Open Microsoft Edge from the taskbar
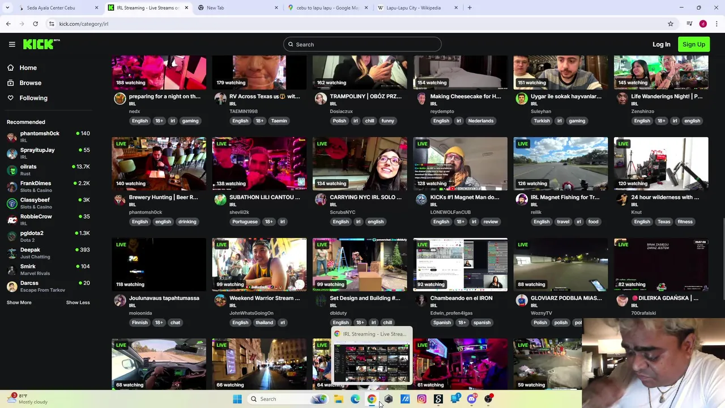725x408 pixels. [355, 399]
